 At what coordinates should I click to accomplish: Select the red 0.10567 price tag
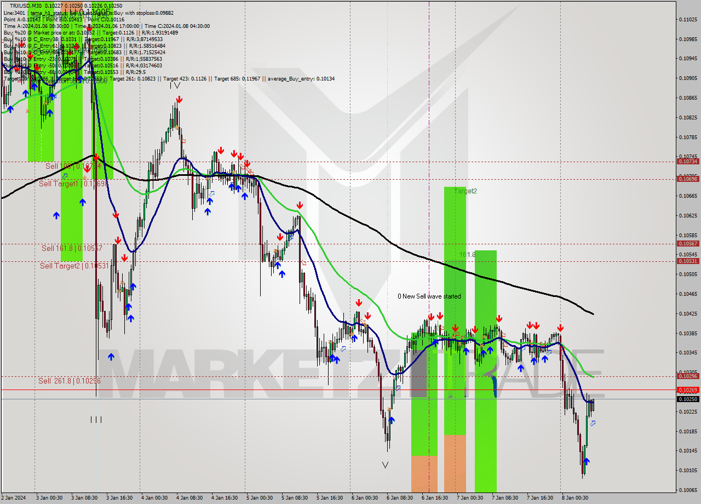coord(688,244)
